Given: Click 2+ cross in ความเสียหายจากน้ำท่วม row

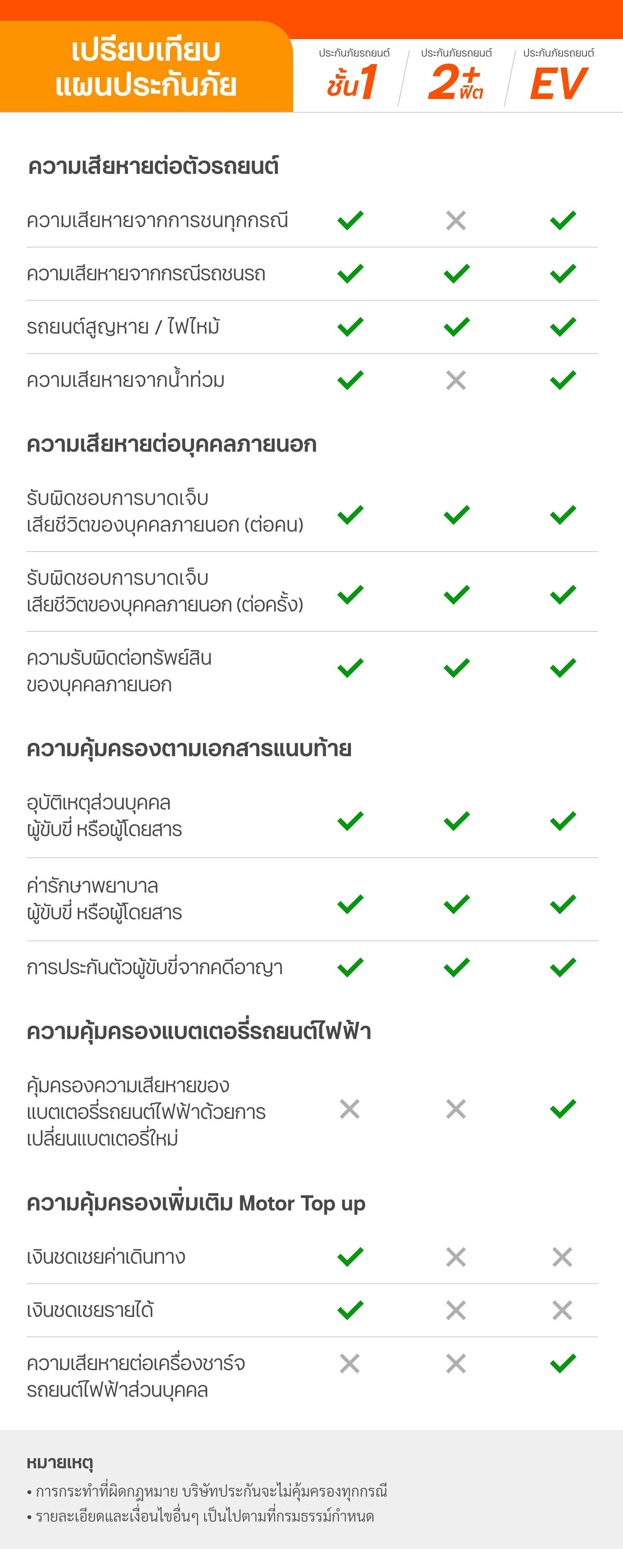Looking at the screenshot, I should pos(456,380).
